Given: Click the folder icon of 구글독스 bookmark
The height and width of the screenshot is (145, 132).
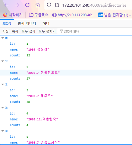Looking at the screenshot, I should click(31, 15).
